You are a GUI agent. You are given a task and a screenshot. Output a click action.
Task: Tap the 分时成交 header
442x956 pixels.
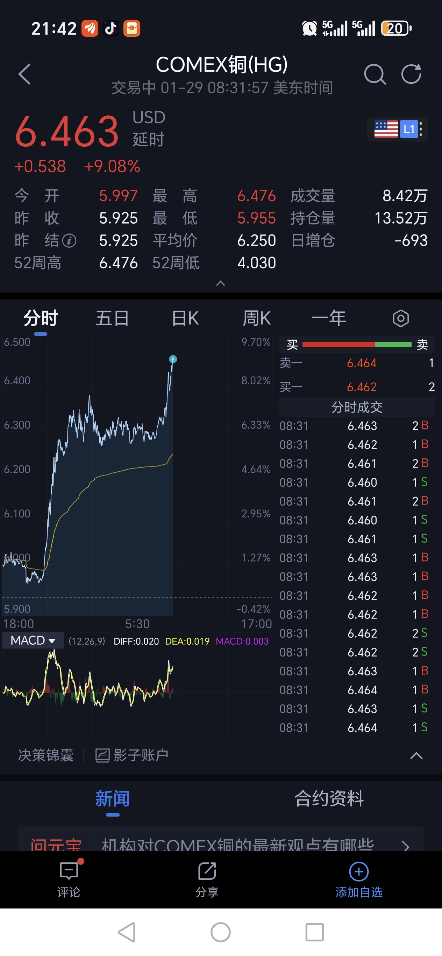click(357, 407)
